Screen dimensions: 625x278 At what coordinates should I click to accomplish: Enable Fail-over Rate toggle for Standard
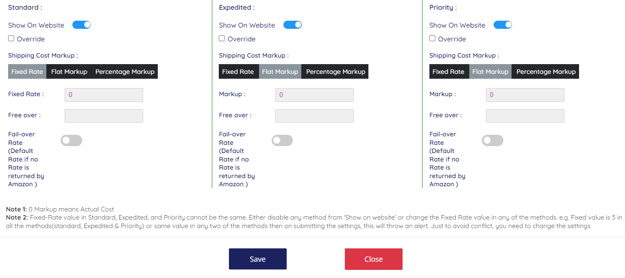click(71, 140)
